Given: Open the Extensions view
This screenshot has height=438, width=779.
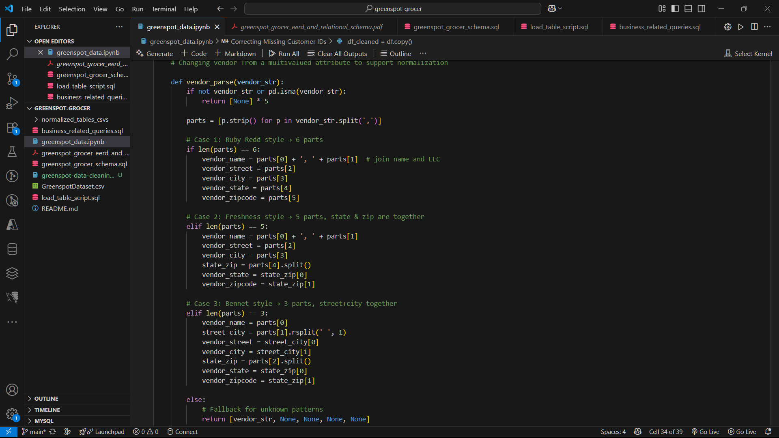Looking at the screenshot, I should click(12, 128).
